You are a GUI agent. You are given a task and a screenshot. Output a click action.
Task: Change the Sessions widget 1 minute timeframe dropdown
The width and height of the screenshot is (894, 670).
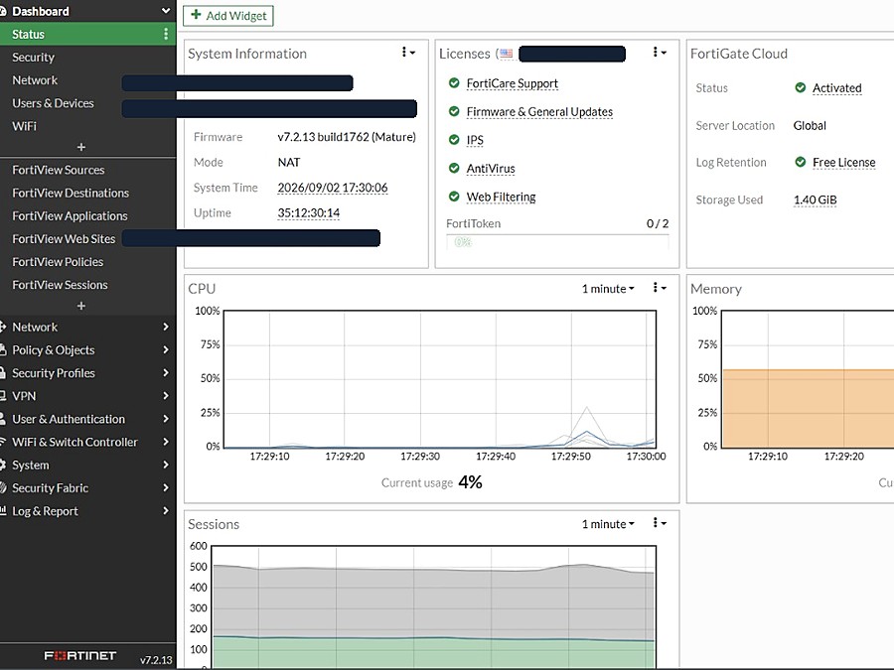click(608, 524)
